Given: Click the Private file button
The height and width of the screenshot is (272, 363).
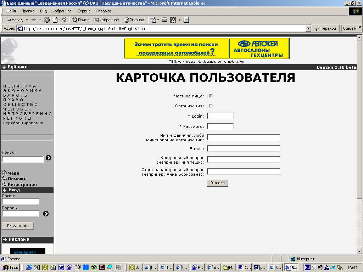Looking at the screenshot, I should [x=18, y=226].
